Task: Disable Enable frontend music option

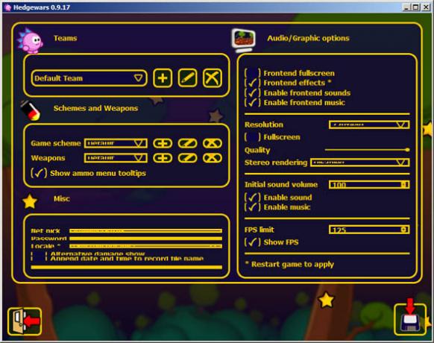Action: click(253, 102)
